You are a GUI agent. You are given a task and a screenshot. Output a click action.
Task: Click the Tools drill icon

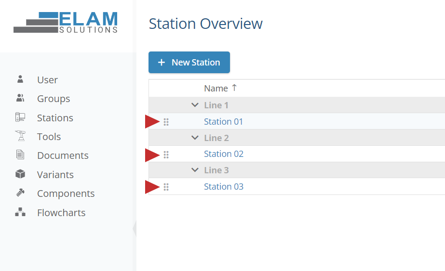click(20, 136)
